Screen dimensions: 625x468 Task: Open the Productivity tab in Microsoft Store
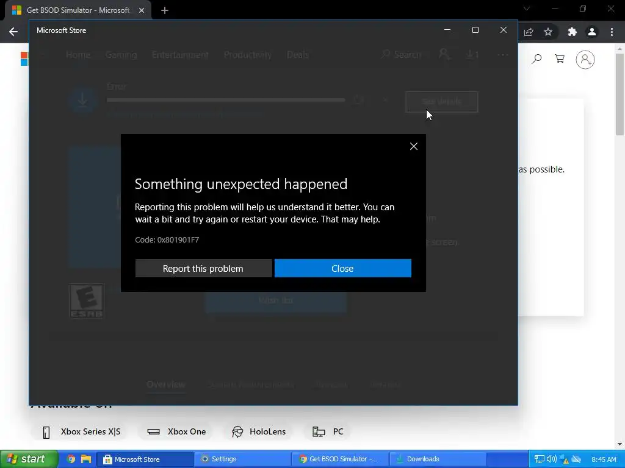248,54
